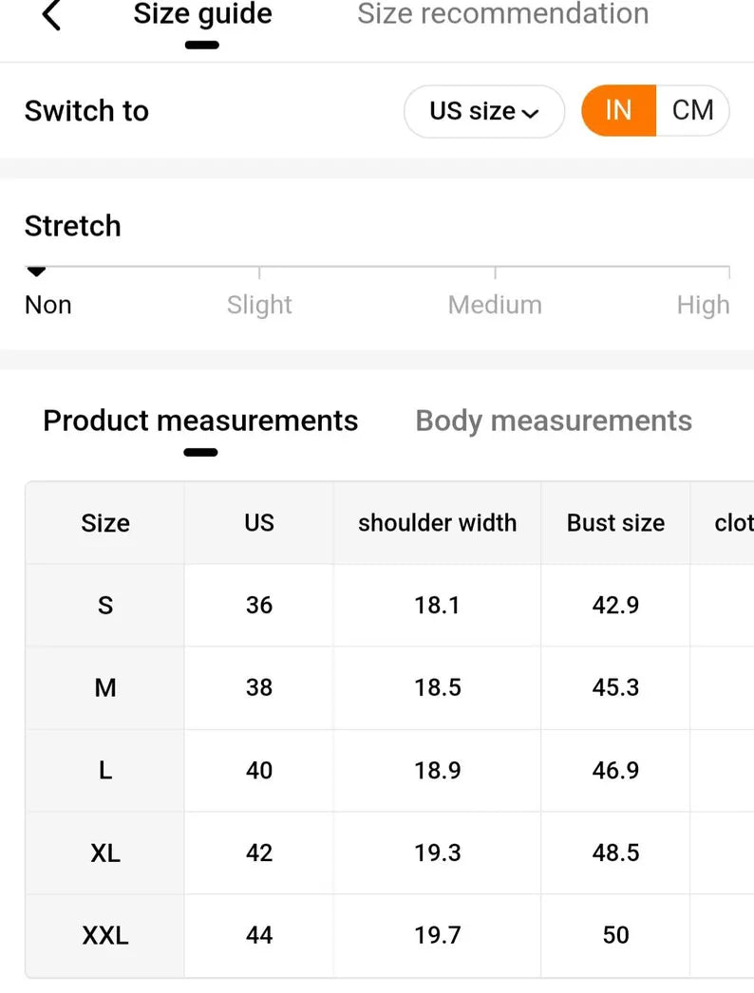This screenshot has width=754, height=993.
Task: Click the Bust size column header
Action: (615, 523)
